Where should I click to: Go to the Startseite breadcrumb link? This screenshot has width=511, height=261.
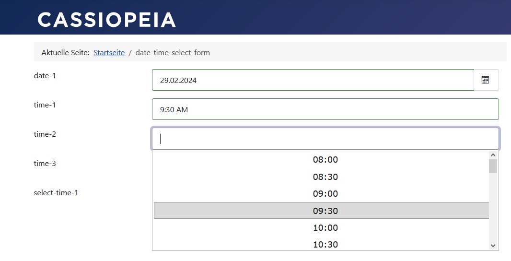(109, 53)
